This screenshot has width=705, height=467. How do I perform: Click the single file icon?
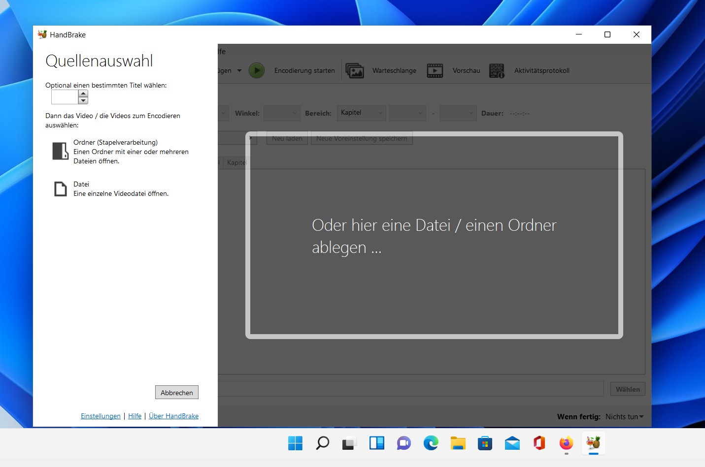[x=61, y=189]
